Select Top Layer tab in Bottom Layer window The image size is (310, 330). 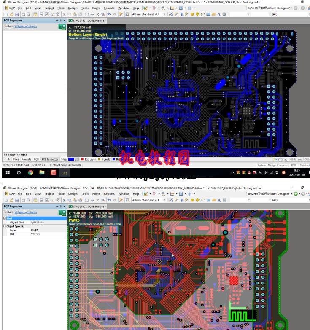[89, 160]
